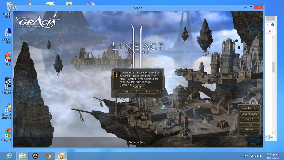Click the Log In button
The image size is (284, 160).
tap(127, 91)
